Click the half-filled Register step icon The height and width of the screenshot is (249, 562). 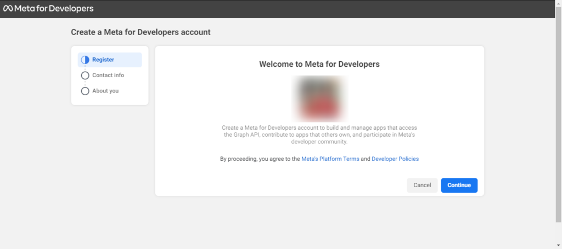click(x=85, y=60)
